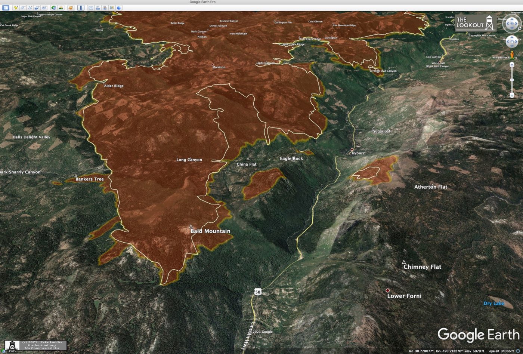
Task: Click the Dry Lake label
Action: coord(494,303)
